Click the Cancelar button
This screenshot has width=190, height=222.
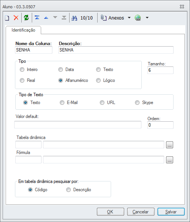coord(141,211)
